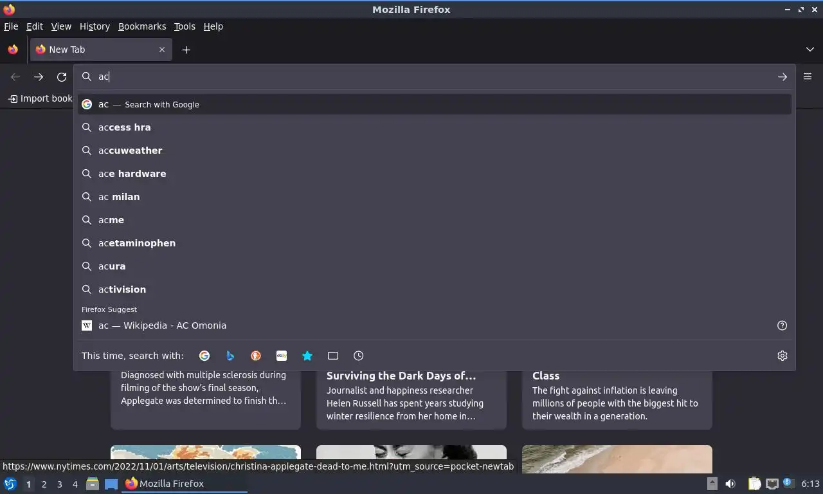823x494 pixels.
Task: Choose the 'activision' suggestion
Action: [x=435, y=289]
